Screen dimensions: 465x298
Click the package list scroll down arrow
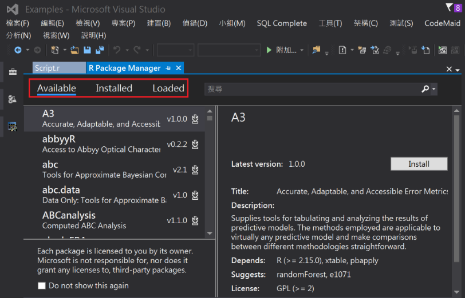[210, 233]
